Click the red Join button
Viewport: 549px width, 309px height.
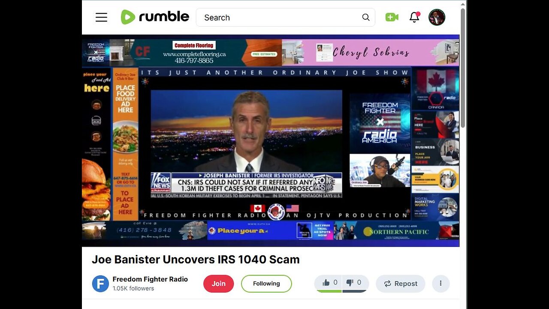point(218,284)
